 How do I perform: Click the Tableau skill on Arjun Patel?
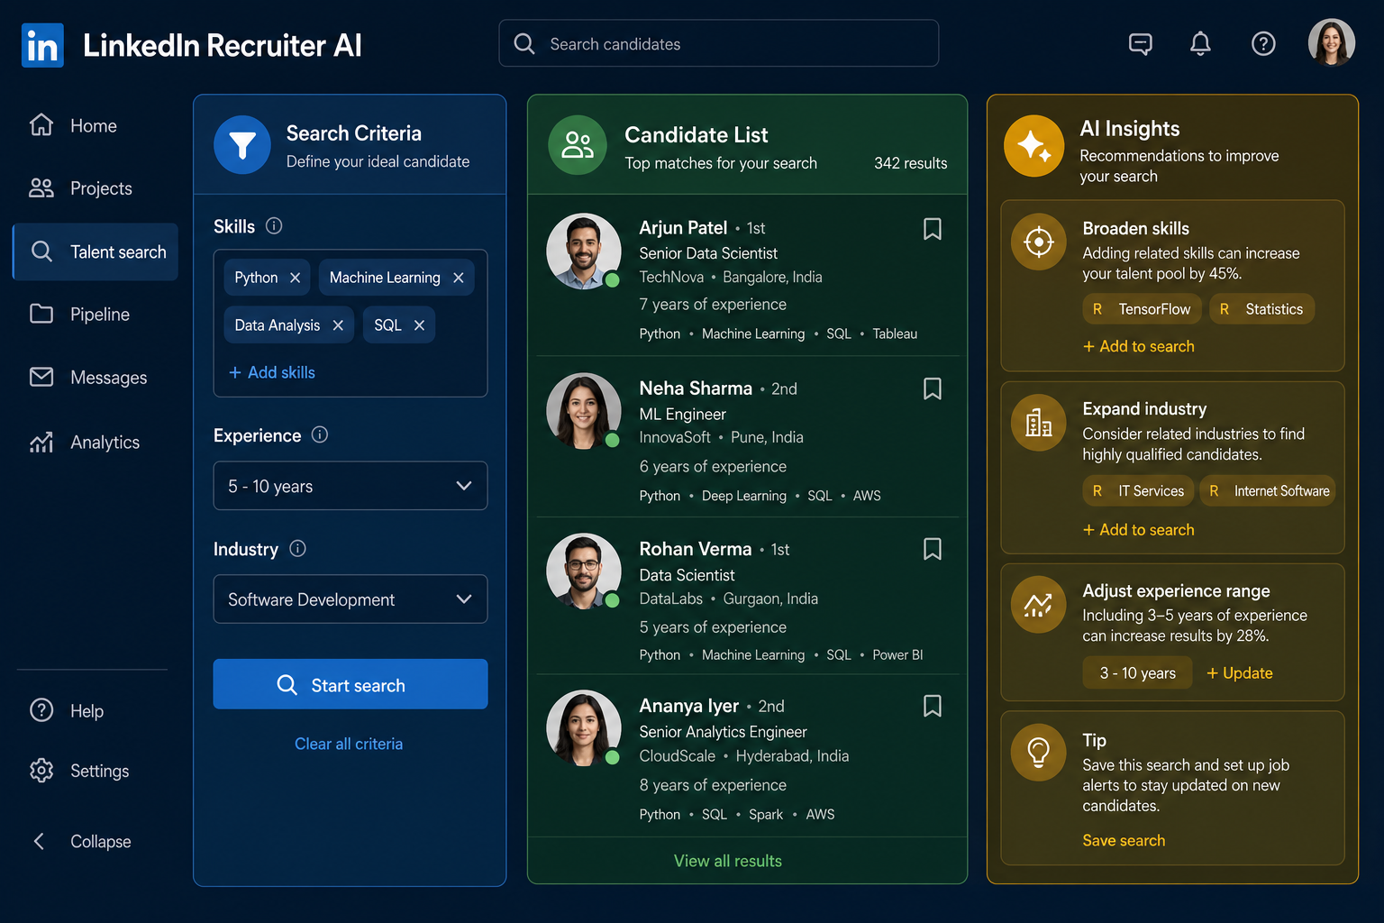point(895,334)
